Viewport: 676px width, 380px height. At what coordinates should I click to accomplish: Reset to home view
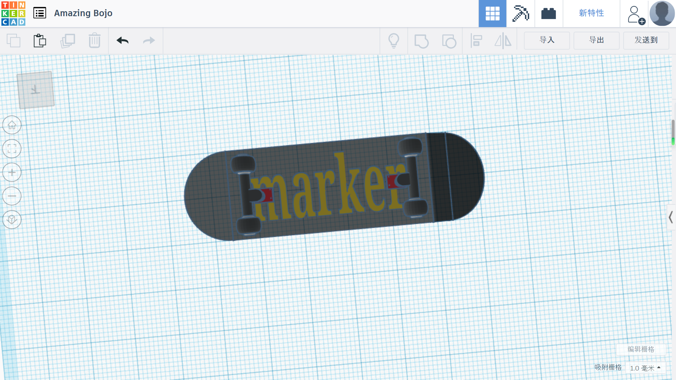point(12,125)
